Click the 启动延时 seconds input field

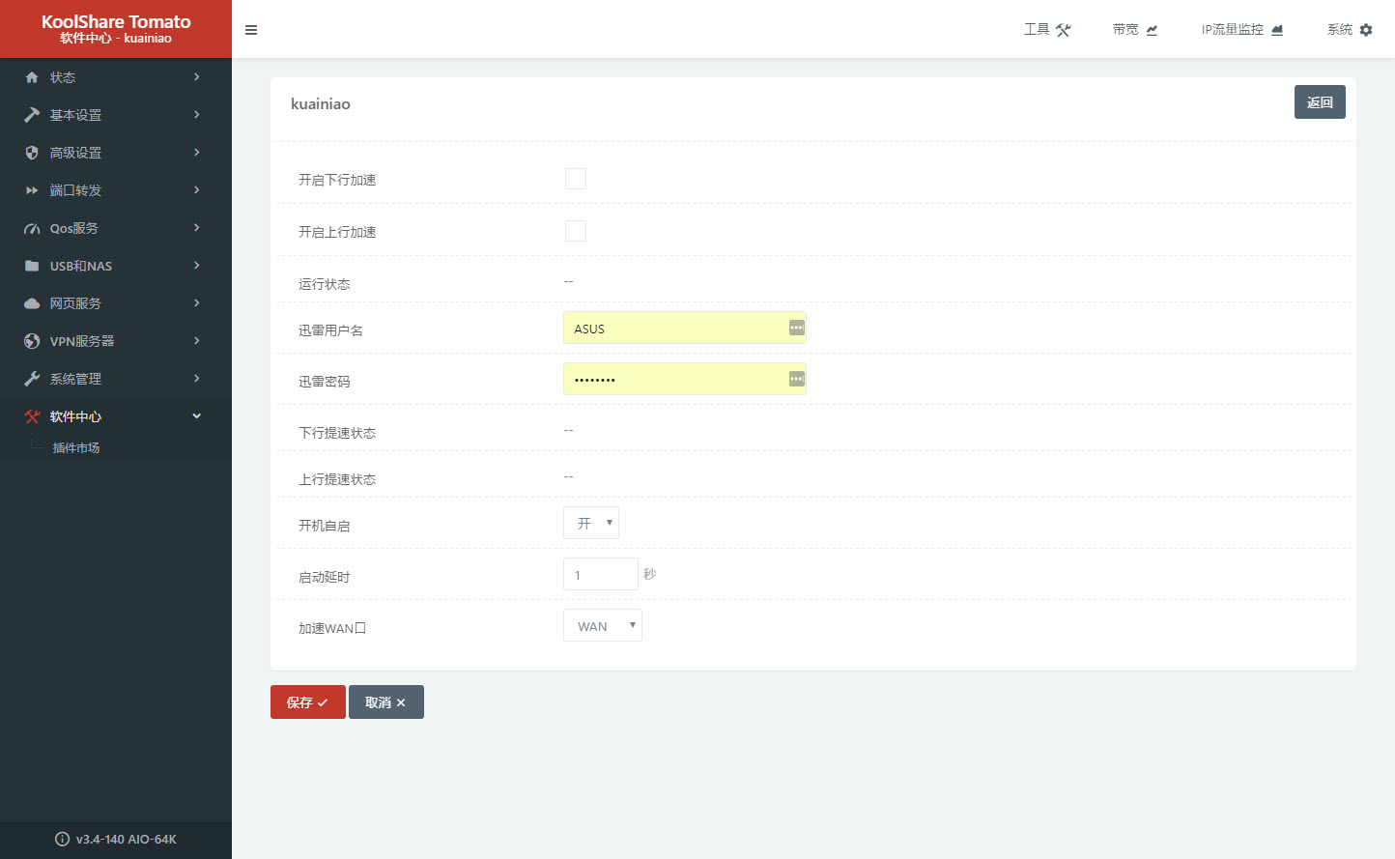pos(600,575)
